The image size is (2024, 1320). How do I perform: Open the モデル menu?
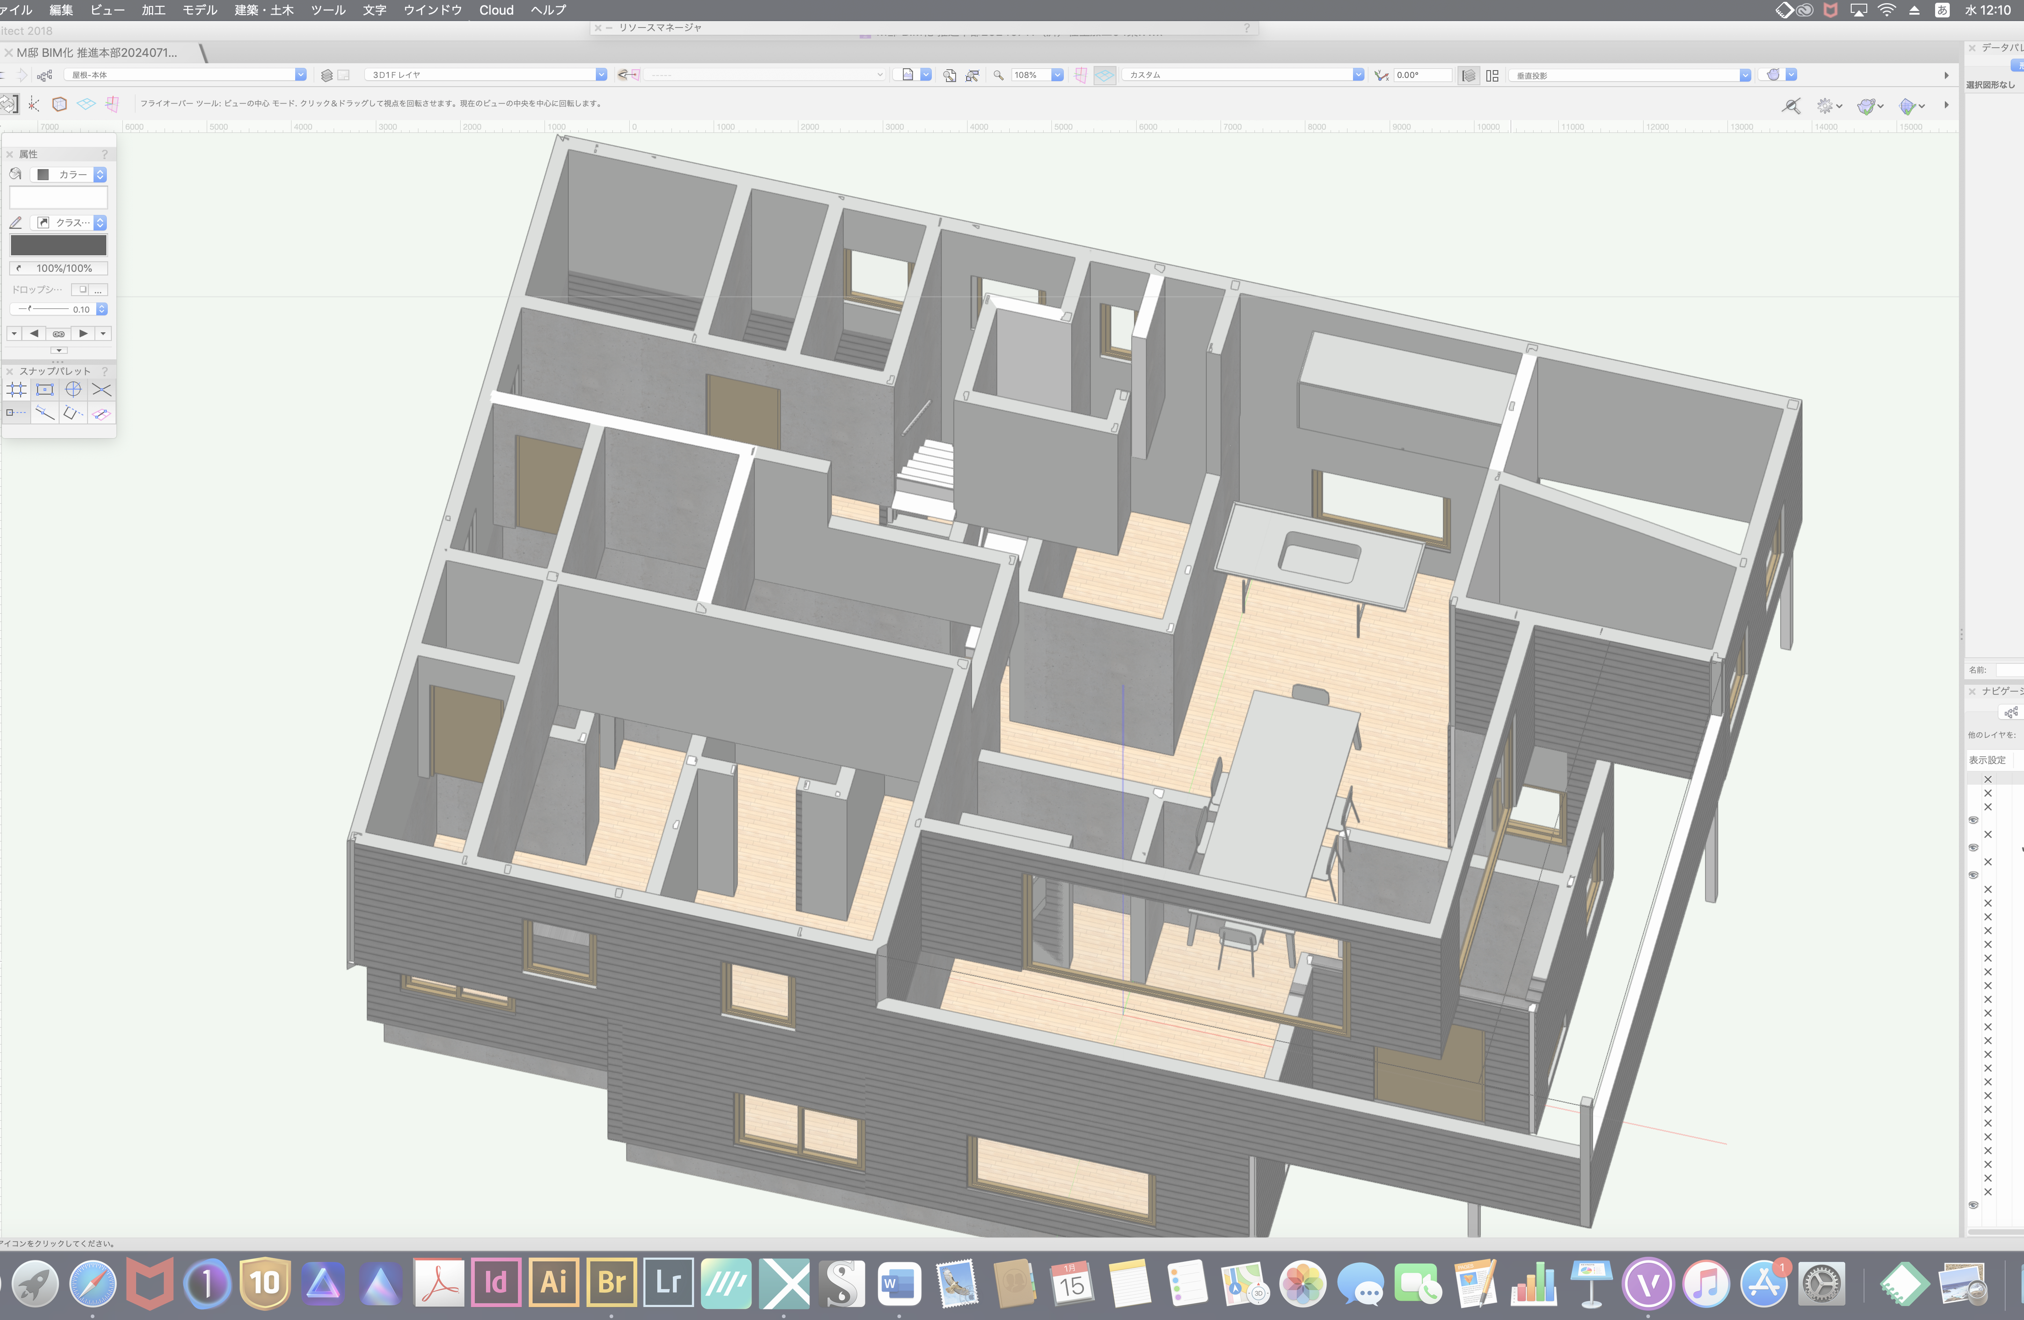(200, 10)
